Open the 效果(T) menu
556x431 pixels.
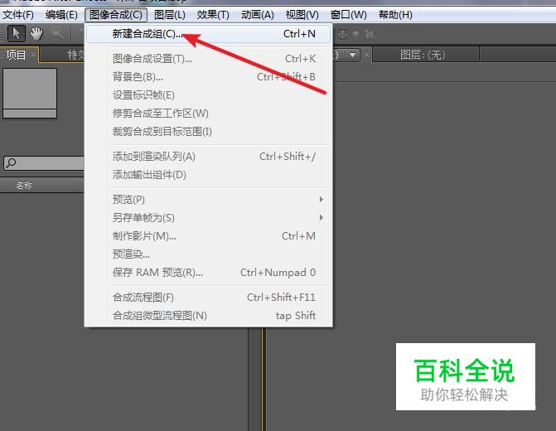pos(213,15)
